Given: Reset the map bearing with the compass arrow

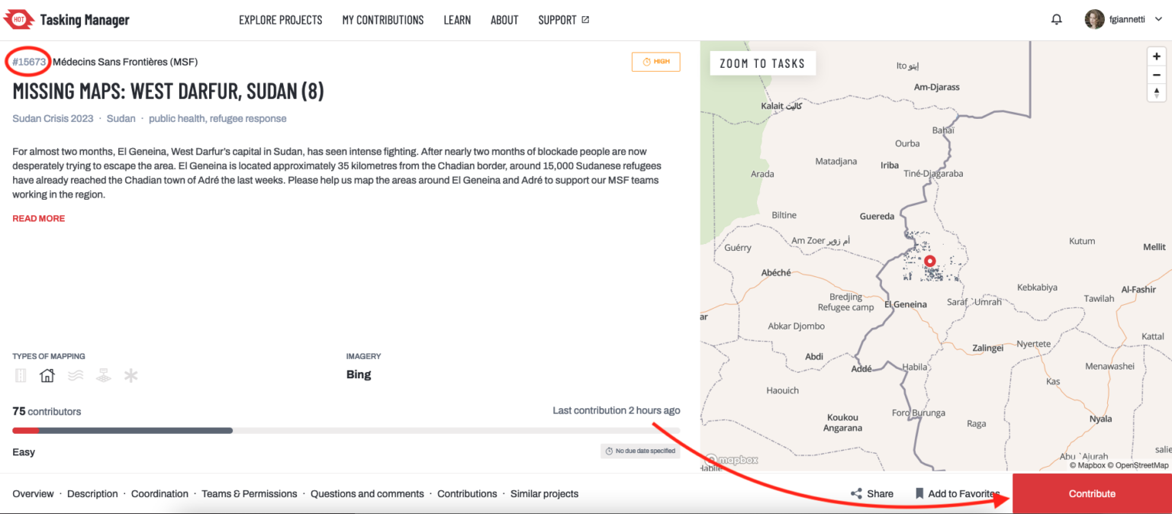Looking at the screenshot, I should (1156, 93).
